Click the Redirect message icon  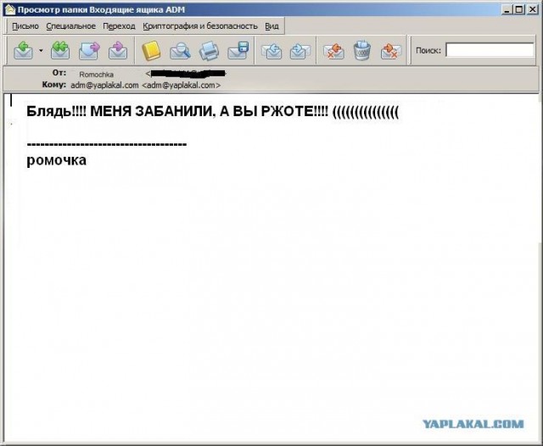[118, 51]
